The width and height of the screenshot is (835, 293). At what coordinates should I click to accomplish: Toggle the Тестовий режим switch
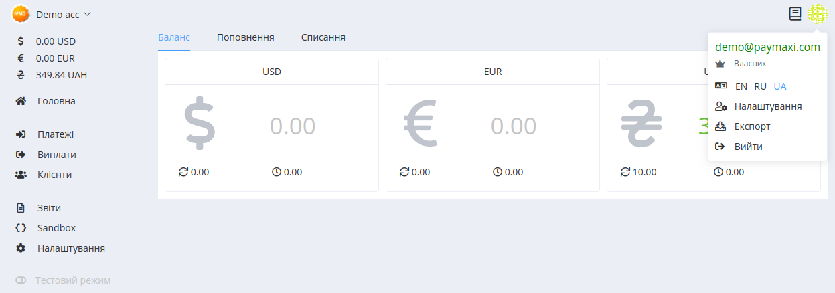(21, 280)
